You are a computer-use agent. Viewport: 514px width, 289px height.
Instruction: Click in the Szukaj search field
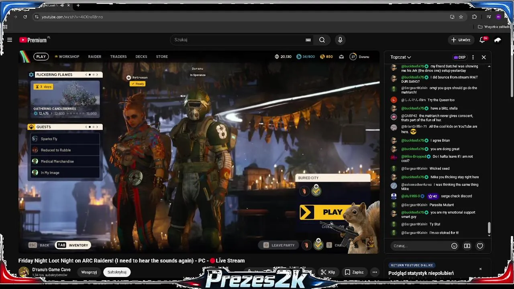point(241,40)
